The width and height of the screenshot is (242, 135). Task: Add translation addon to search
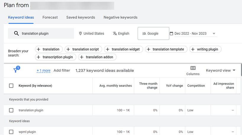tap(97, 57)
